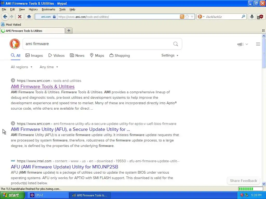Screen dimensions: 266x199
Task: Expand the Any time filter
Action: pos(49,67)
